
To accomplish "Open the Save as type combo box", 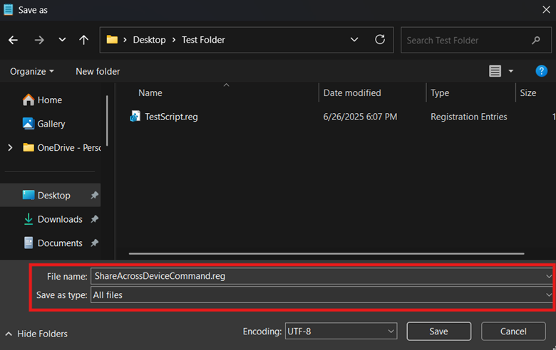I will [x=322, y=295].
